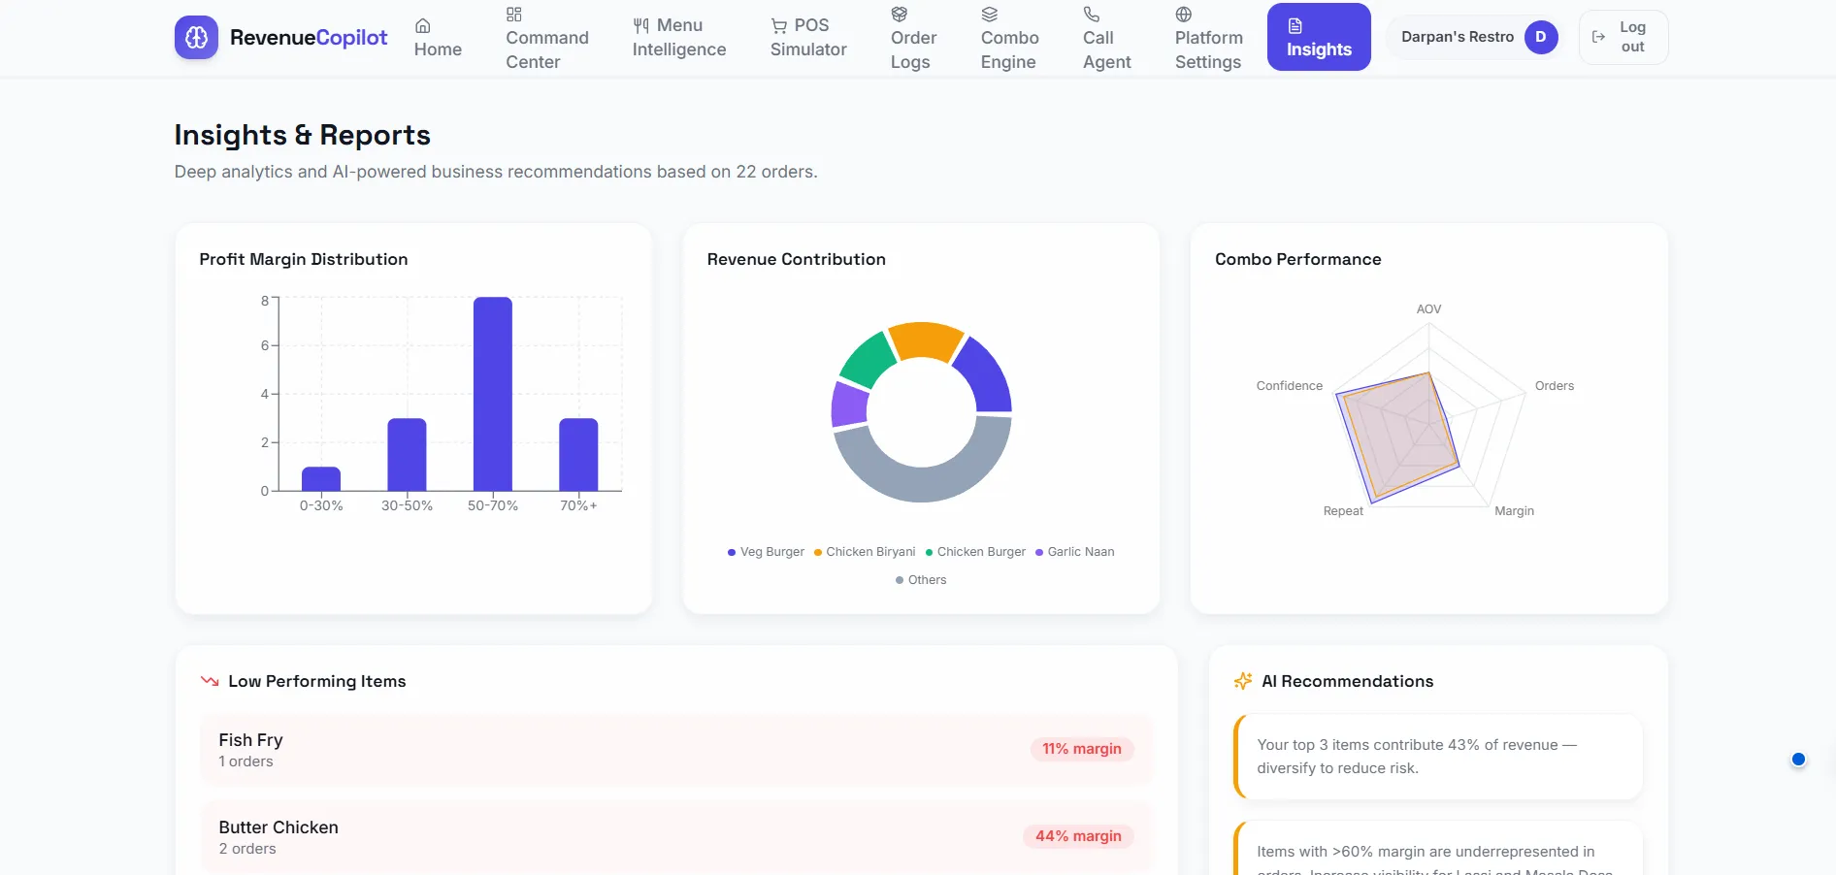Screen dimensions: 1836x875
Task: Click the 70%+ margin bar
Action: (x=578, y=455)
